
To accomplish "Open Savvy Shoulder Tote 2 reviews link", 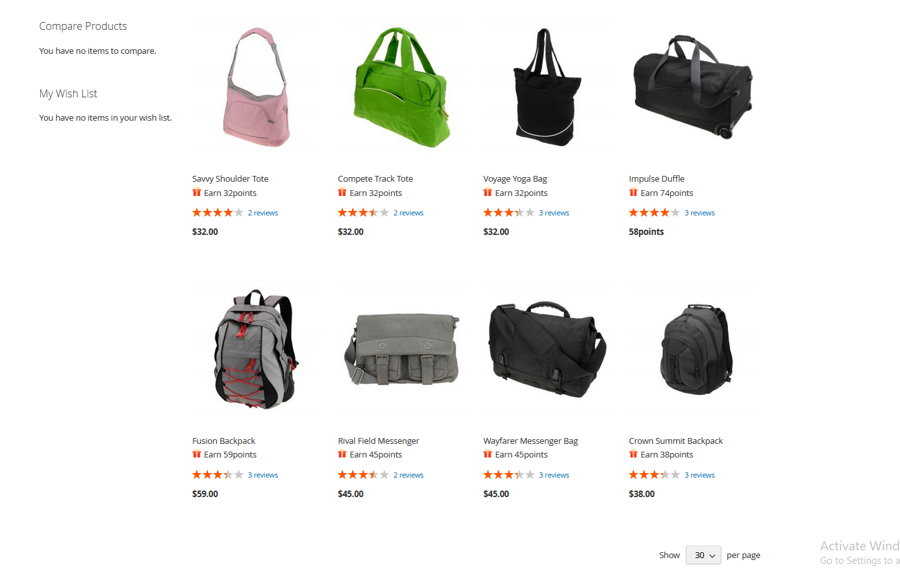I will point(263,213).
